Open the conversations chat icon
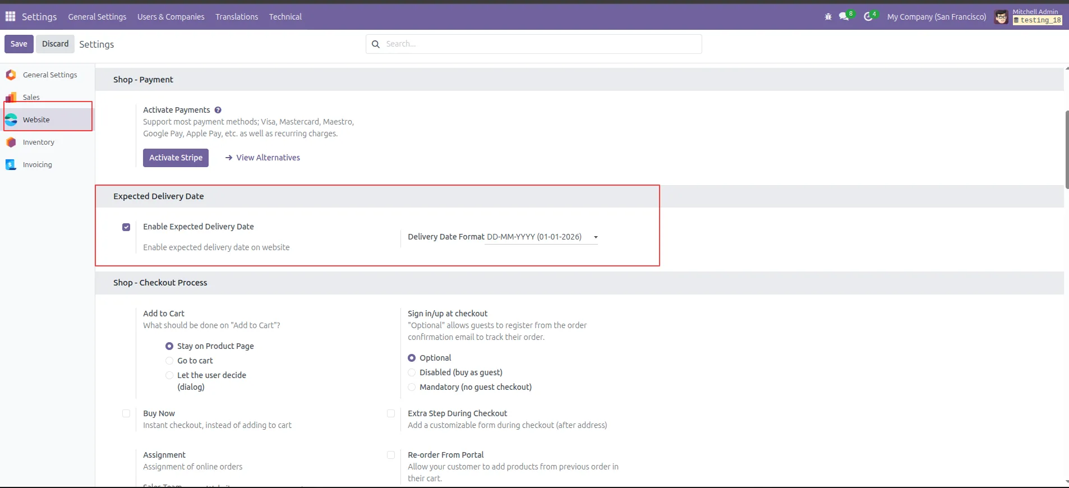1069x488 pixels. (x=844, y=17)
